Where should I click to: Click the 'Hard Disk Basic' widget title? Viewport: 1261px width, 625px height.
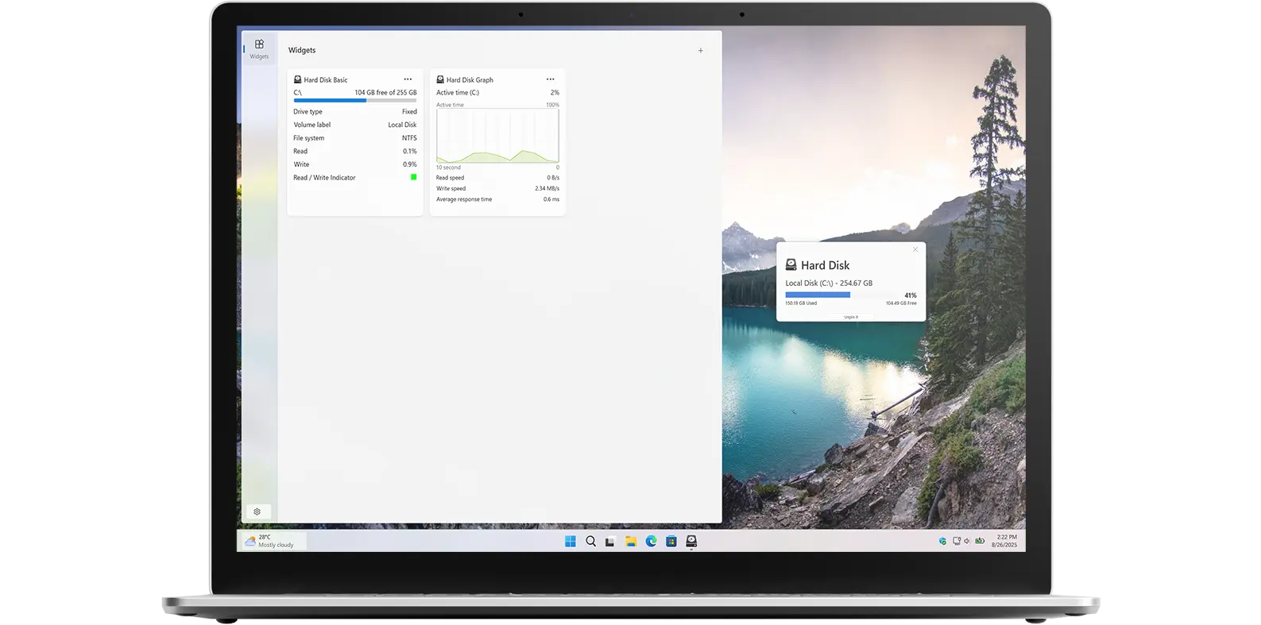pos(326,80)
